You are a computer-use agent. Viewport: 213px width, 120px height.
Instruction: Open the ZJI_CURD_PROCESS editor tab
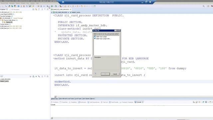click(x=61, y=9)
